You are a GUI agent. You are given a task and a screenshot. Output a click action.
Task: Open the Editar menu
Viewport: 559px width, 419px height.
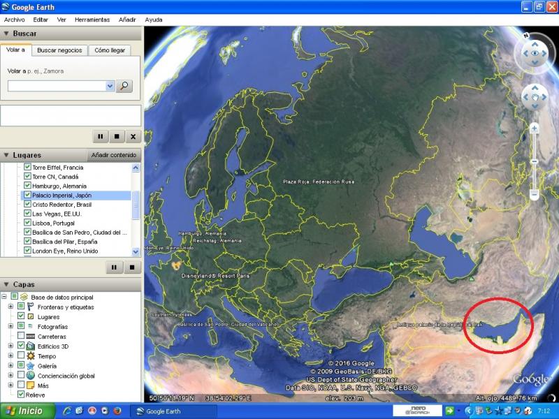(x=41, y=20)
